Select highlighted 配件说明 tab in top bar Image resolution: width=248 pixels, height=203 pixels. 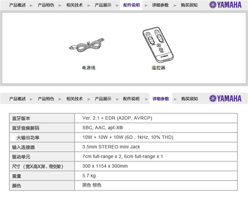(131, 5)
